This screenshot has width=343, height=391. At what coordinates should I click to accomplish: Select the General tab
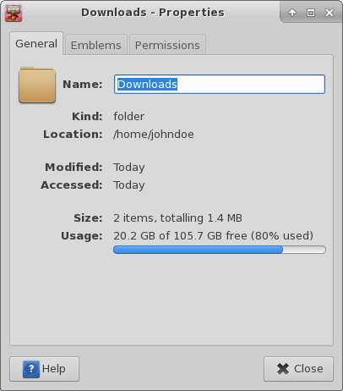(36, 44)
